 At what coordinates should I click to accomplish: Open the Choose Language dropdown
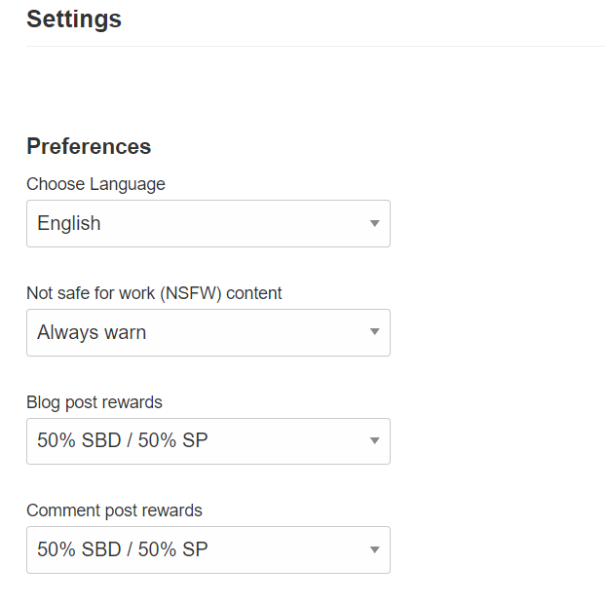[208, 224]
